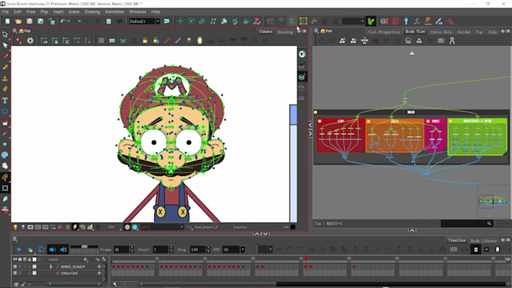
Task: Click the yellow lock icon in Camera toolbar
Action: point(145,41)
